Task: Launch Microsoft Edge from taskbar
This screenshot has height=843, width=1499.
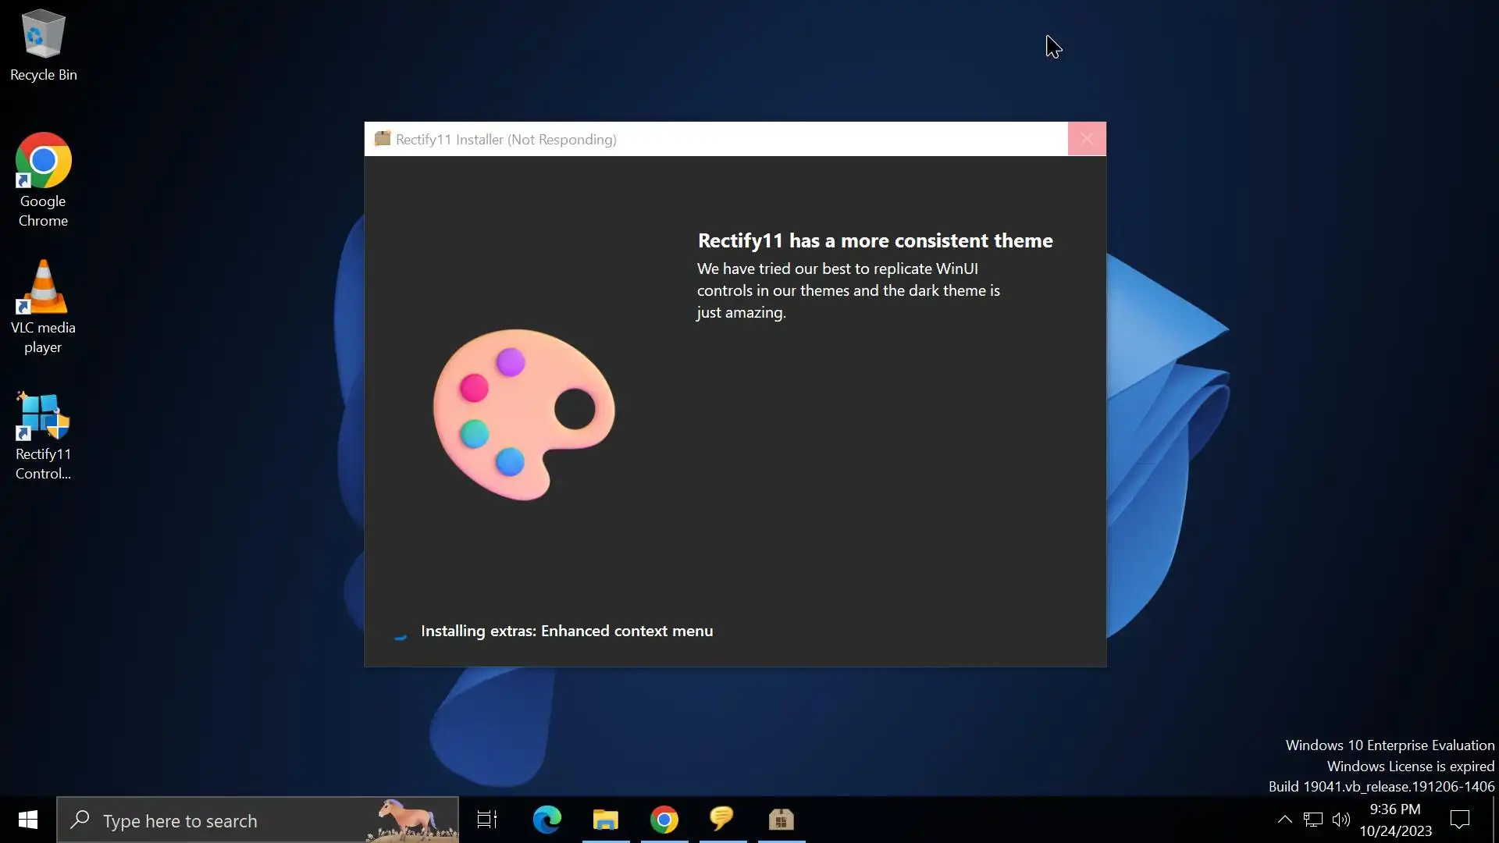Action: click(x=547, y=820)
